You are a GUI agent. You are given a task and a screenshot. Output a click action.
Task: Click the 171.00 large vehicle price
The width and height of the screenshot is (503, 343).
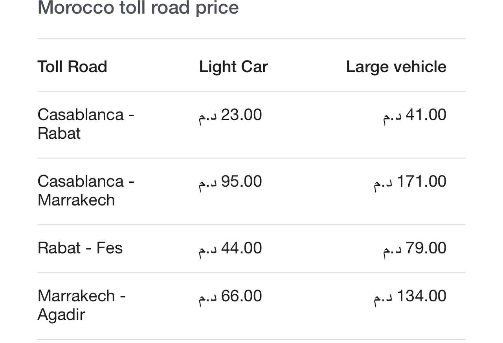[x=421, y=182]
